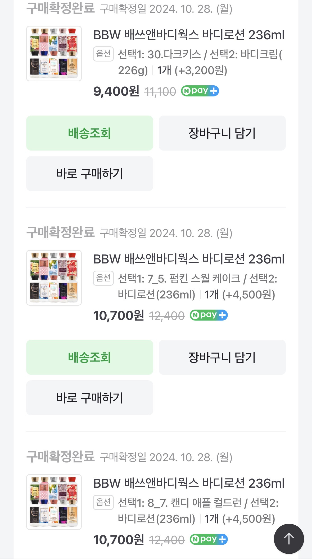
Task: Tap Npay plus badge on candy apple order
Action: (x=209, y=539)
